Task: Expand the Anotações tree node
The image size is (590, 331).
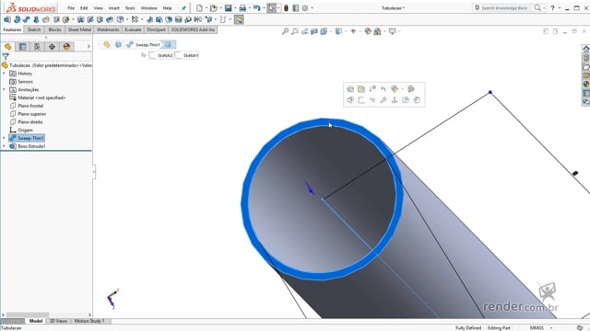Action: (x=4, y=89)
